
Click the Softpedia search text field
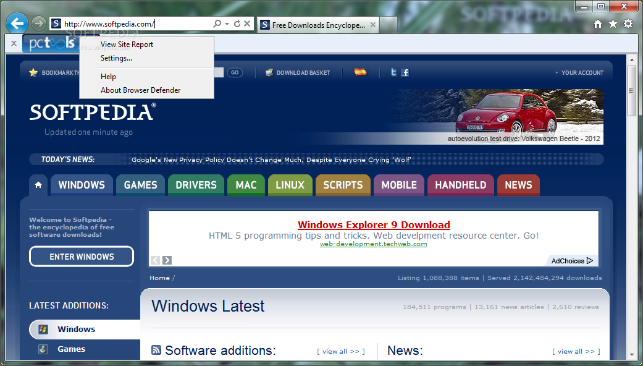219,72
